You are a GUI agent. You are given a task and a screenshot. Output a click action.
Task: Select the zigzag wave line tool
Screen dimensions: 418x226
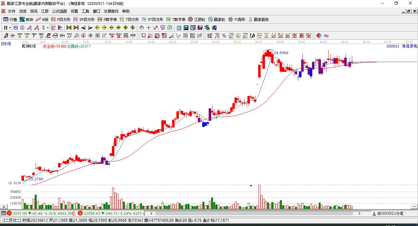[178, 36]
